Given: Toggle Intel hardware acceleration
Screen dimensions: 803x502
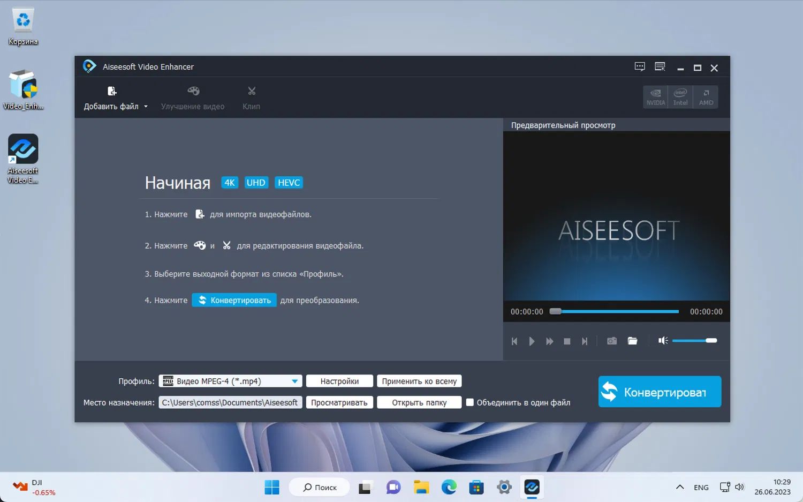Looking at the screenshot, I should pyautogui.click(x=680, y=97).
